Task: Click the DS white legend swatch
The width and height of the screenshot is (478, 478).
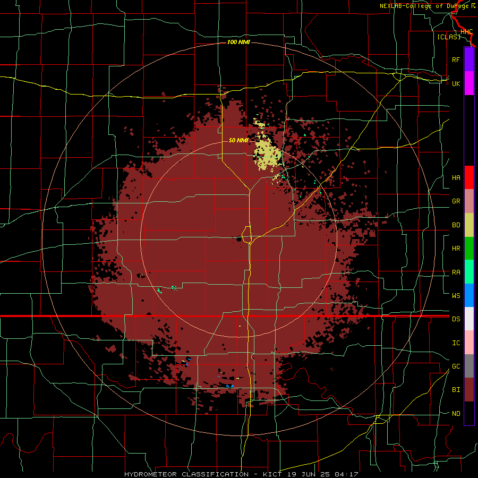Action: pos(469,319)
